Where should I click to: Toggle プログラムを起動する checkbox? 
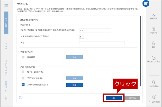pyautogui.click(x=23, y=78)
